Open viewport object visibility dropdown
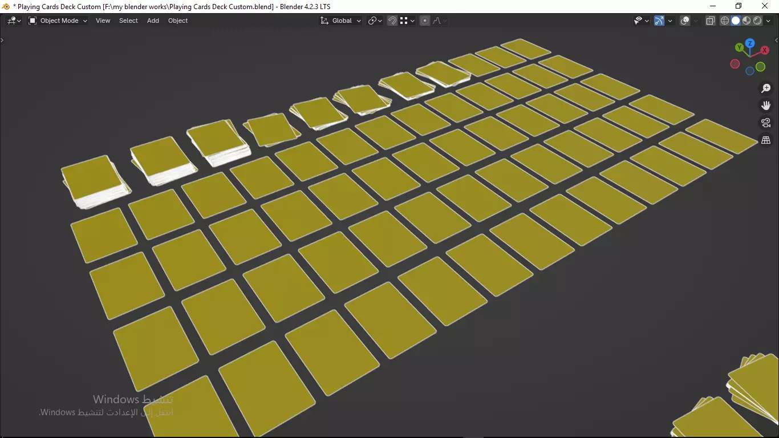Viewport: 779px width, 438px height. [642, 21]
